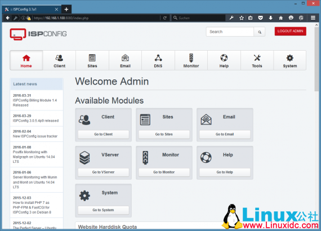
Task: Open news: ISPConfig Billing Module 1.4 Released
Action: [35, 103]
